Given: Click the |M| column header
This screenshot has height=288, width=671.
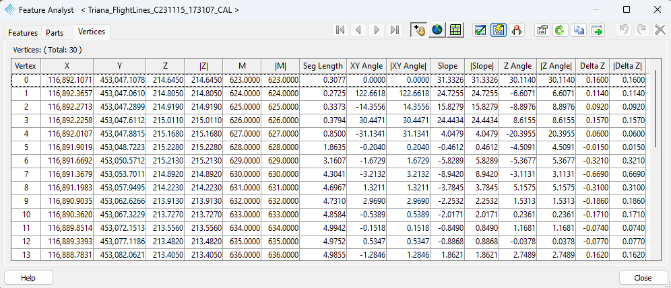Looking at the screenshot, I should [x=280, y=66].
